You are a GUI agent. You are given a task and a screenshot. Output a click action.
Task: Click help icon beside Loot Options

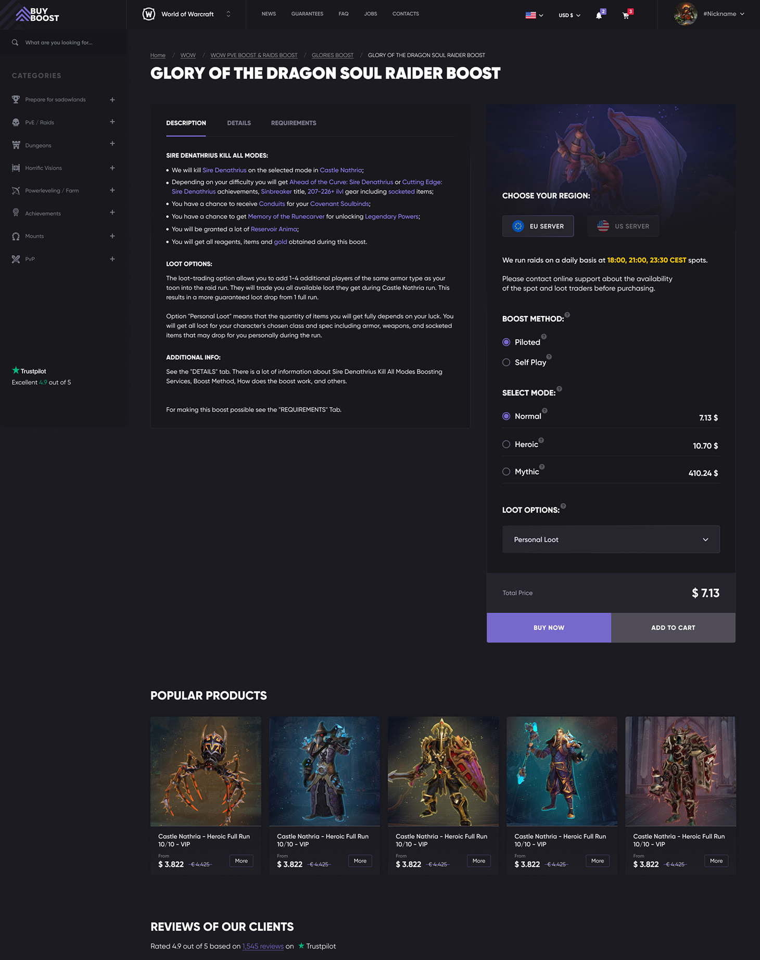point(563,506)
